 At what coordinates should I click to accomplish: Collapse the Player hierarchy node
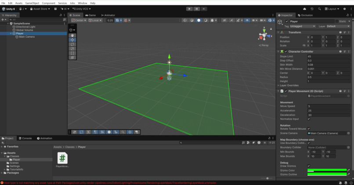click(x=11, y=33)
